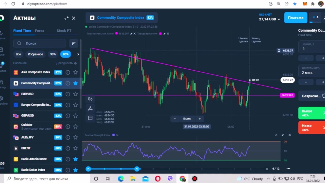The width and height of the screenshot is (325, 183).
Task: Pick color for the horizontal line swatch
Action: point(117,34)
